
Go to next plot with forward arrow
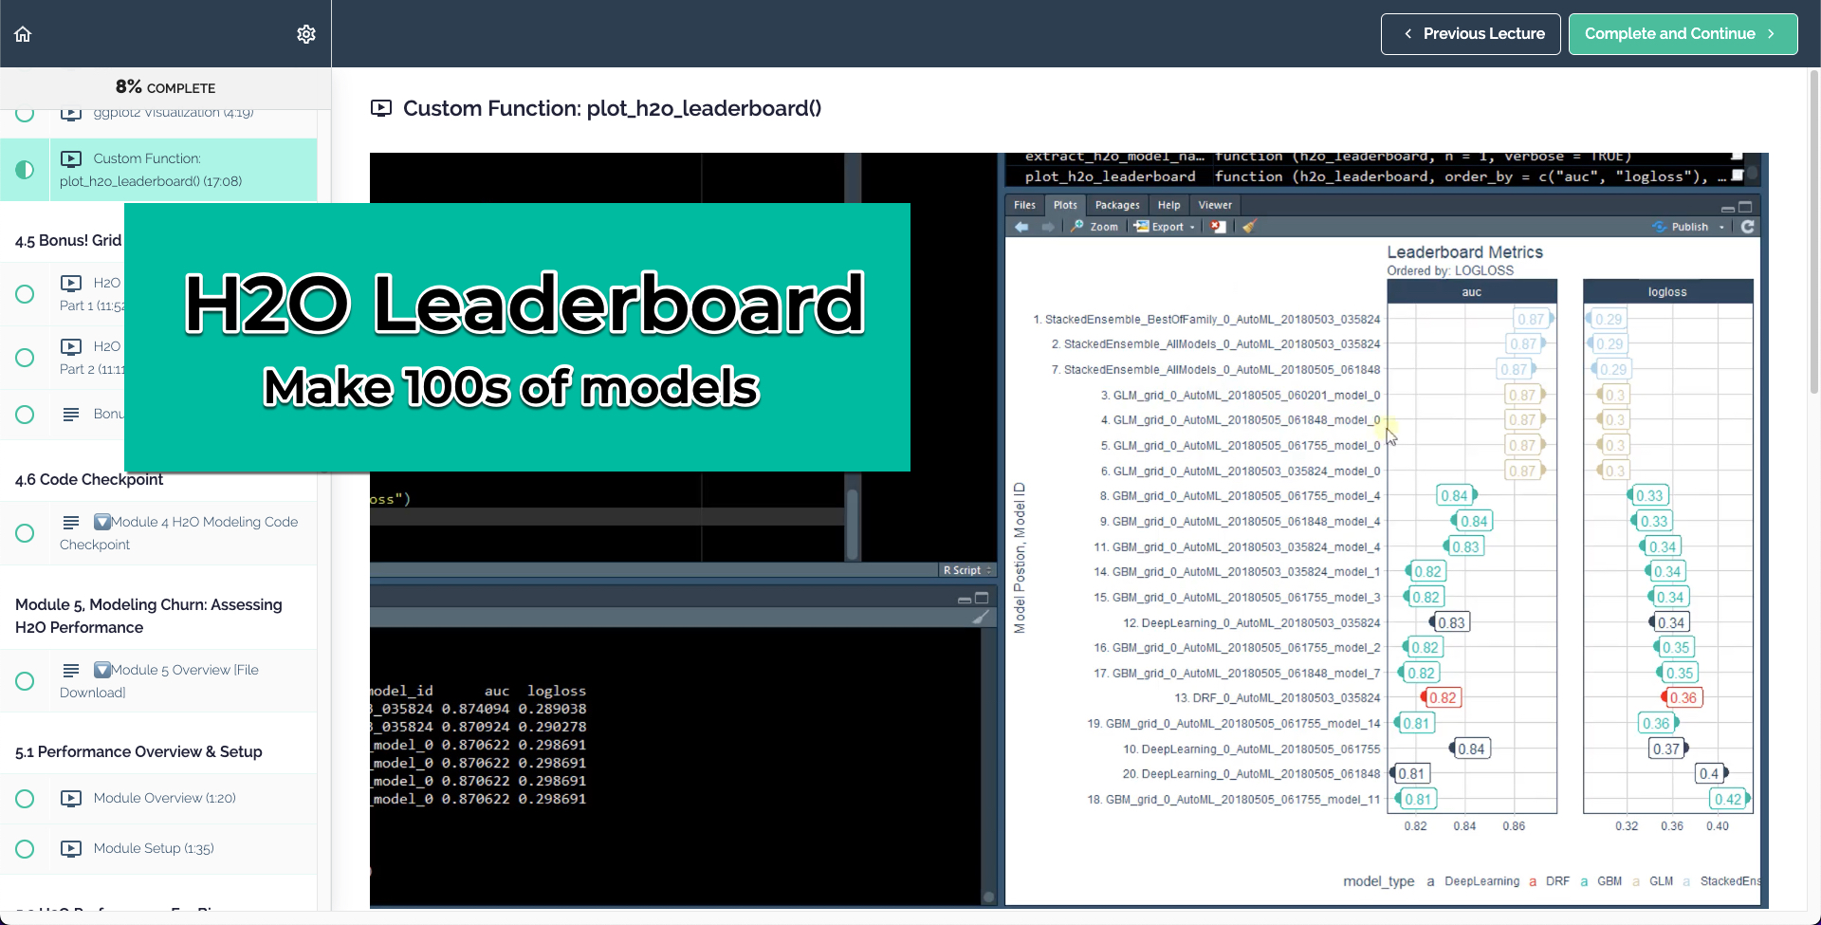tap(1047, 227)
